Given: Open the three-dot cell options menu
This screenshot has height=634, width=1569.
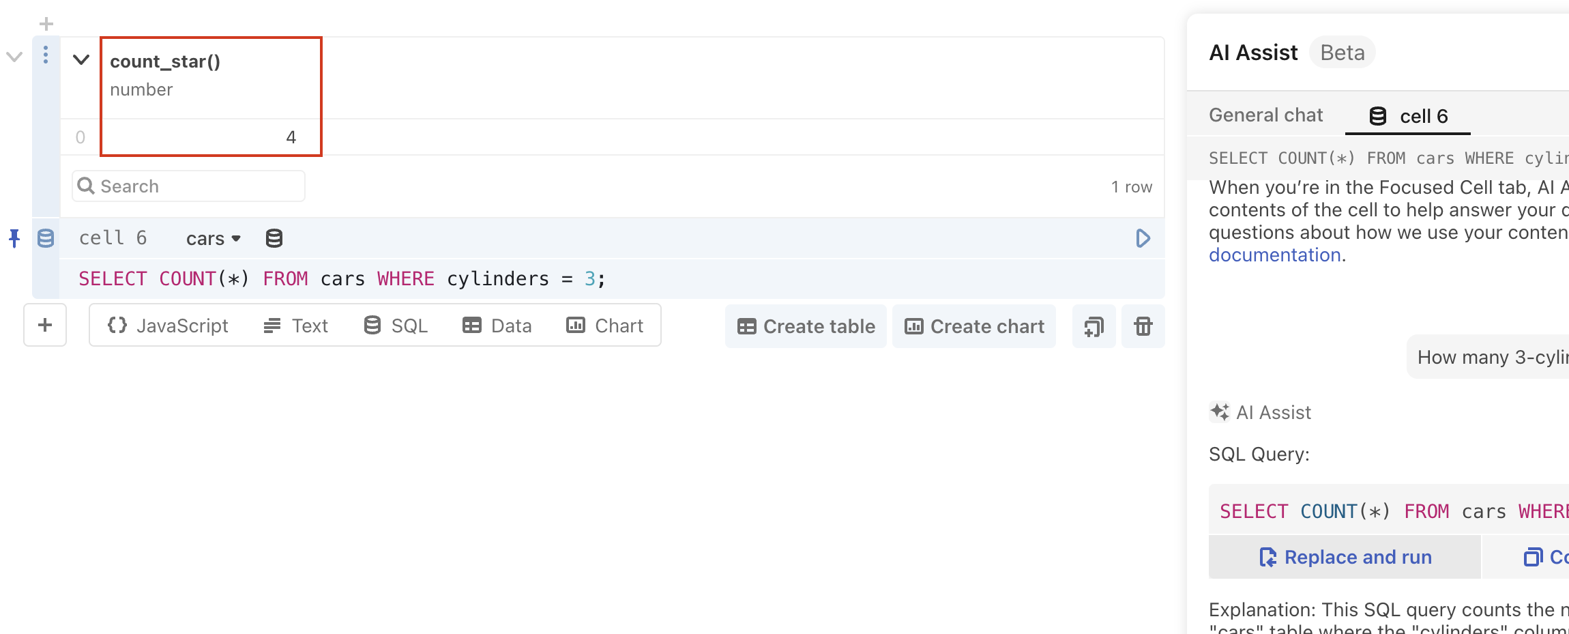Looking at the screenshot, I should [x=45, y=55].
